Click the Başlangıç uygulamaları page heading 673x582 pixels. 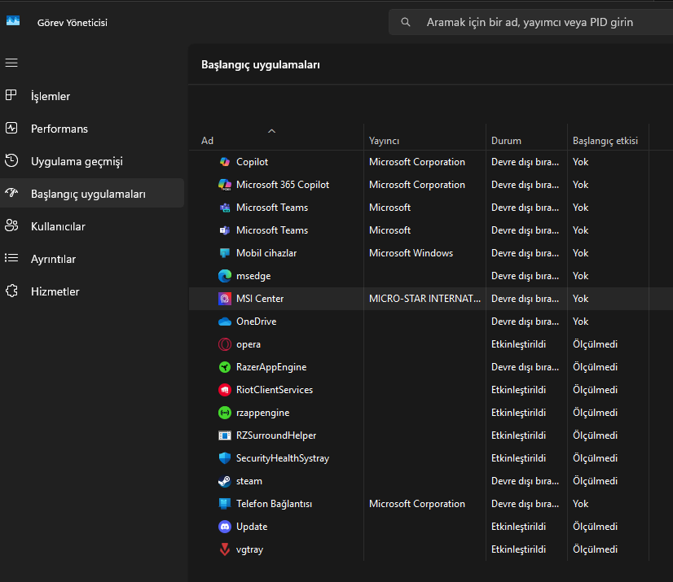[x=261, y=65]
